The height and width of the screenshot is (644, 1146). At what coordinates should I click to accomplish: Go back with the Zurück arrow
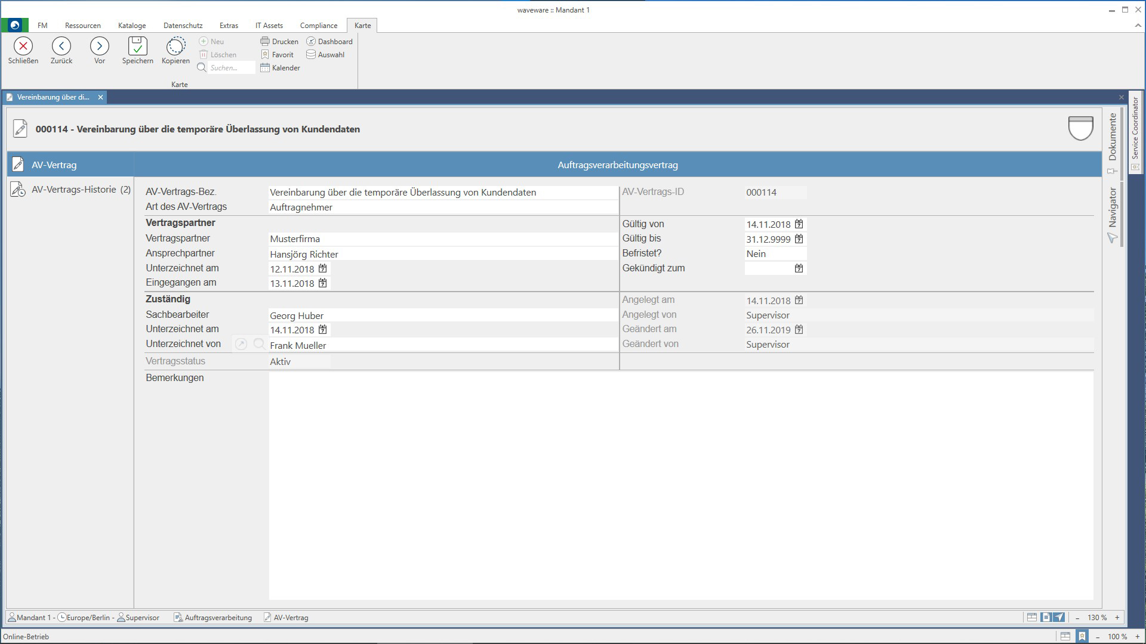[x=61, y=47]
